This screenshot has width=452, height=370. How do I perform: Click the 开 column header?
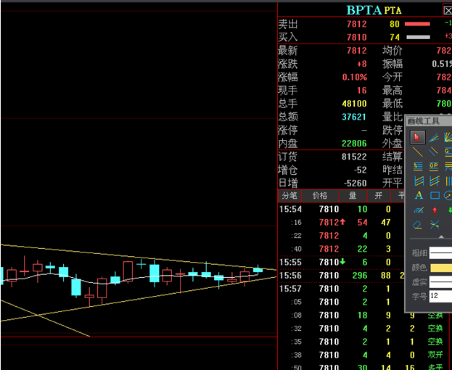(379, 196)
